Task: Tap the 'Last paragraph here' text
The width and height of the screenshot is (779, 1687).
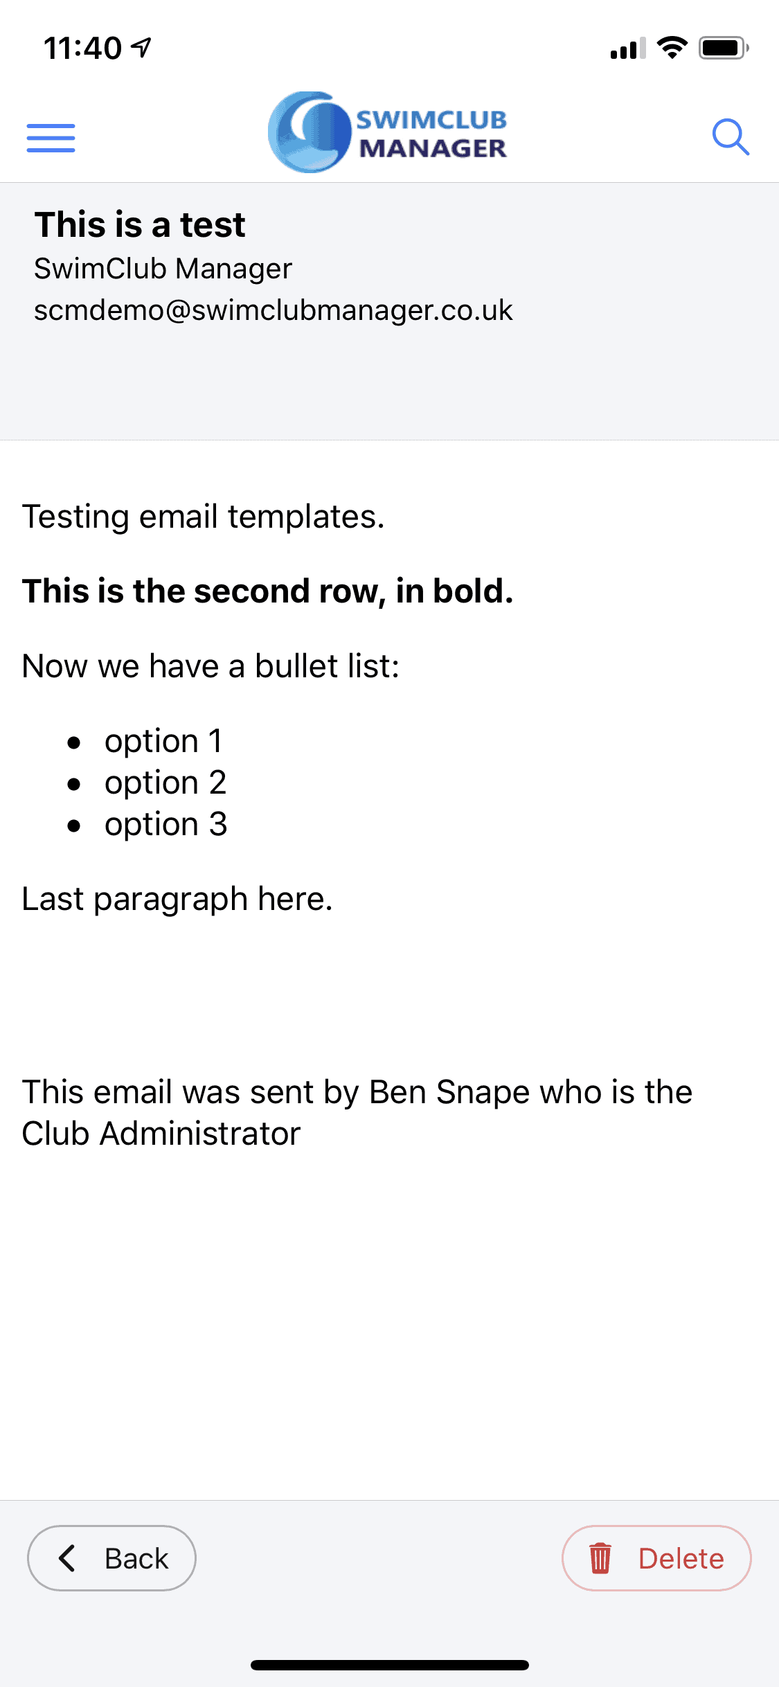Action: coord(177,899)
